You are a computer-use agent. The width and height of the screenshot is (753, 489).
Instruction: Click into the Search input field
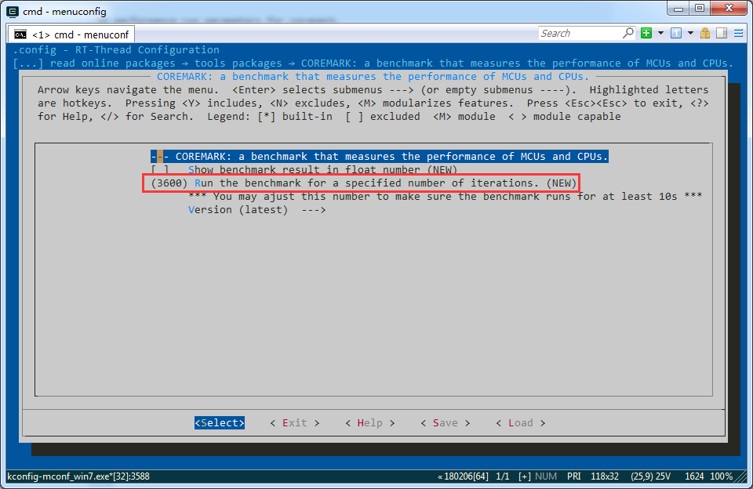pyautogui.click(x=579, y=33)
